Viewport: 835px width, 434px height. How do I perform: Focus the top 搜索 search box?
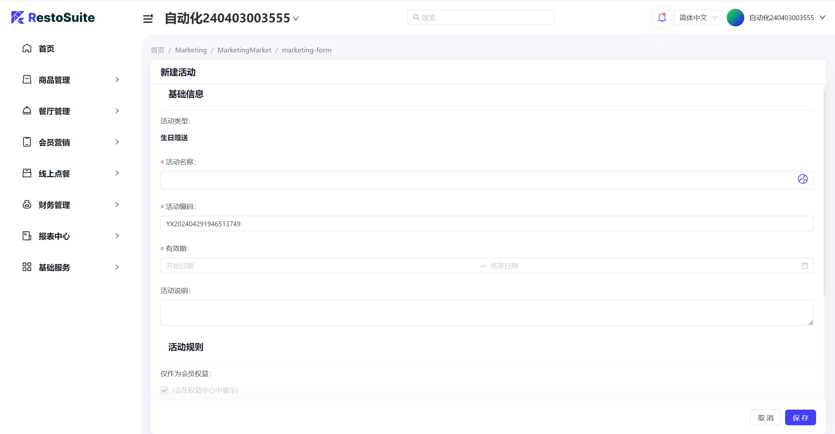coord(480,17)
